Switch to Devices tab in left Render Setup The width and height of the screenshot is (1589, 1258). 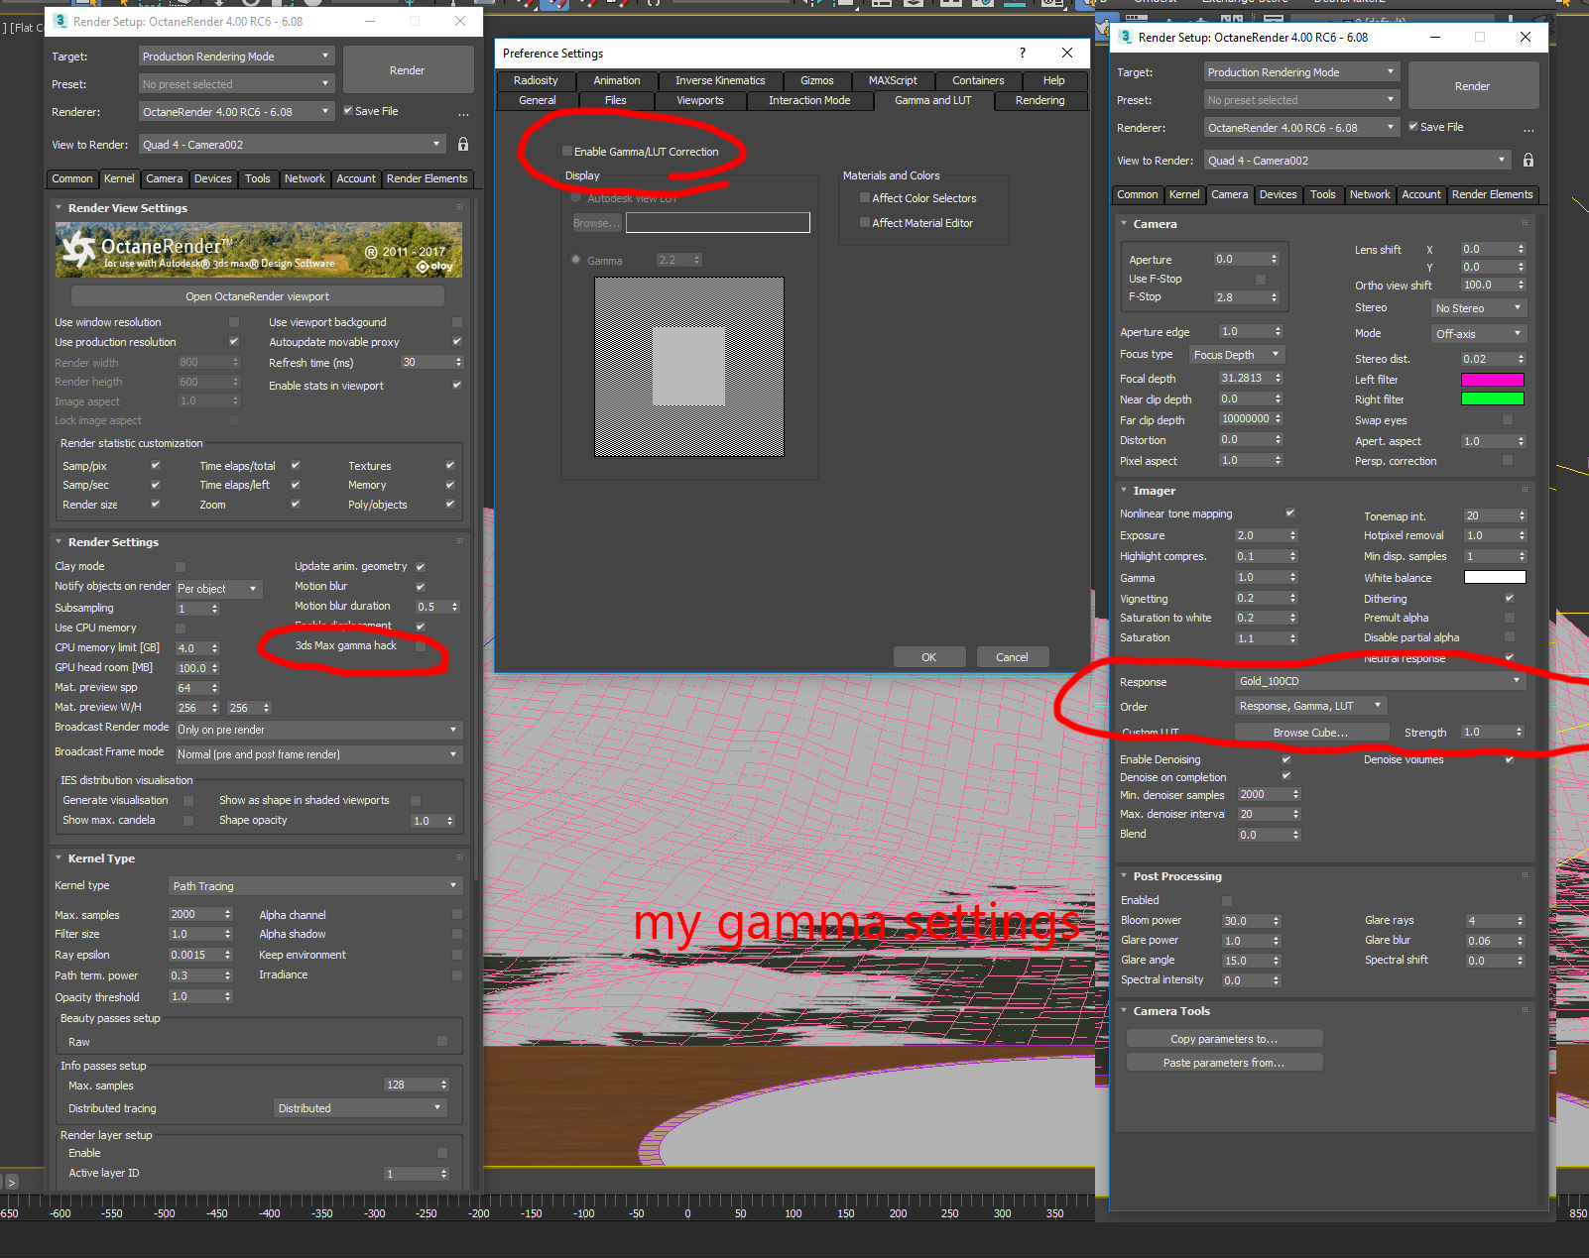[212, 178]
